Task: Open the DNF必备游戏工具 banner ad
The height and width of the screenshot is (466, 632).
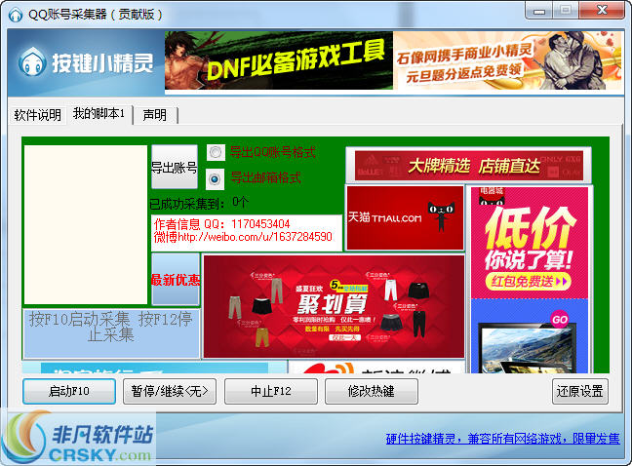Action: (279, 60)
